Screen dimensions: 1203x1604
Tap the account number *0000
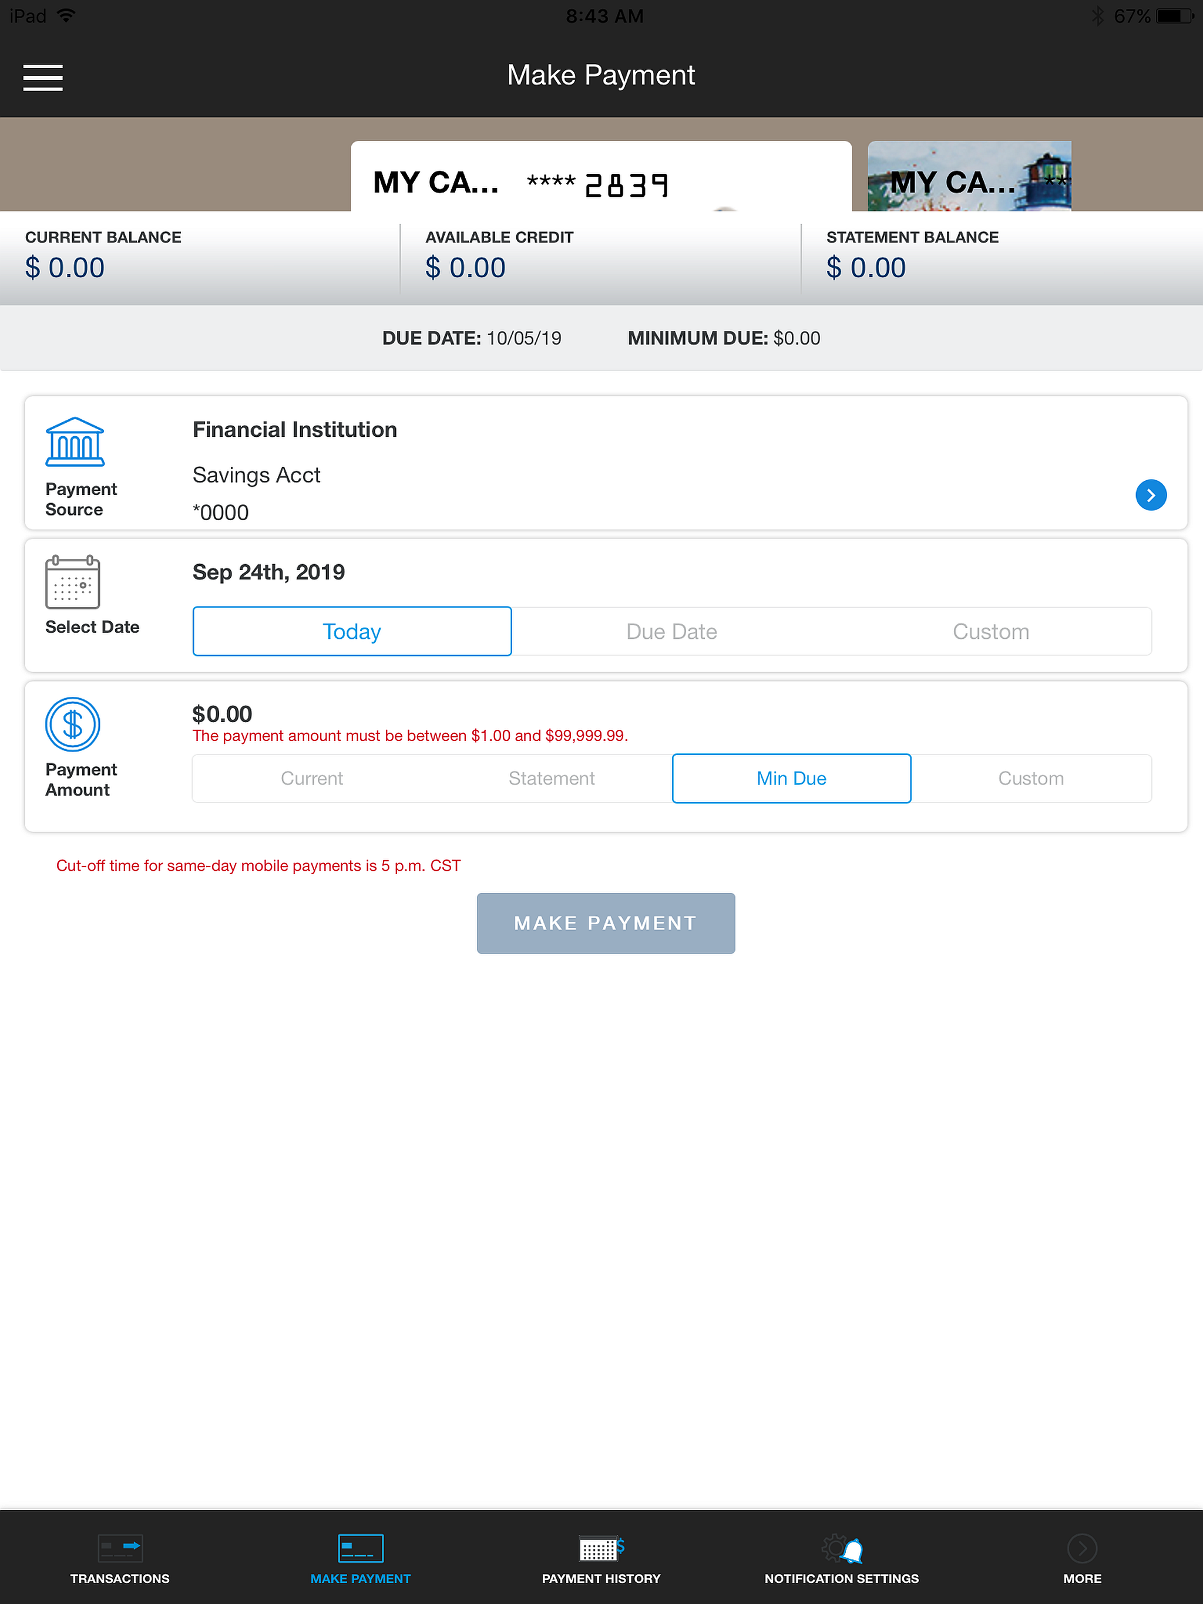pyautogui.click(x=221, y=513)
